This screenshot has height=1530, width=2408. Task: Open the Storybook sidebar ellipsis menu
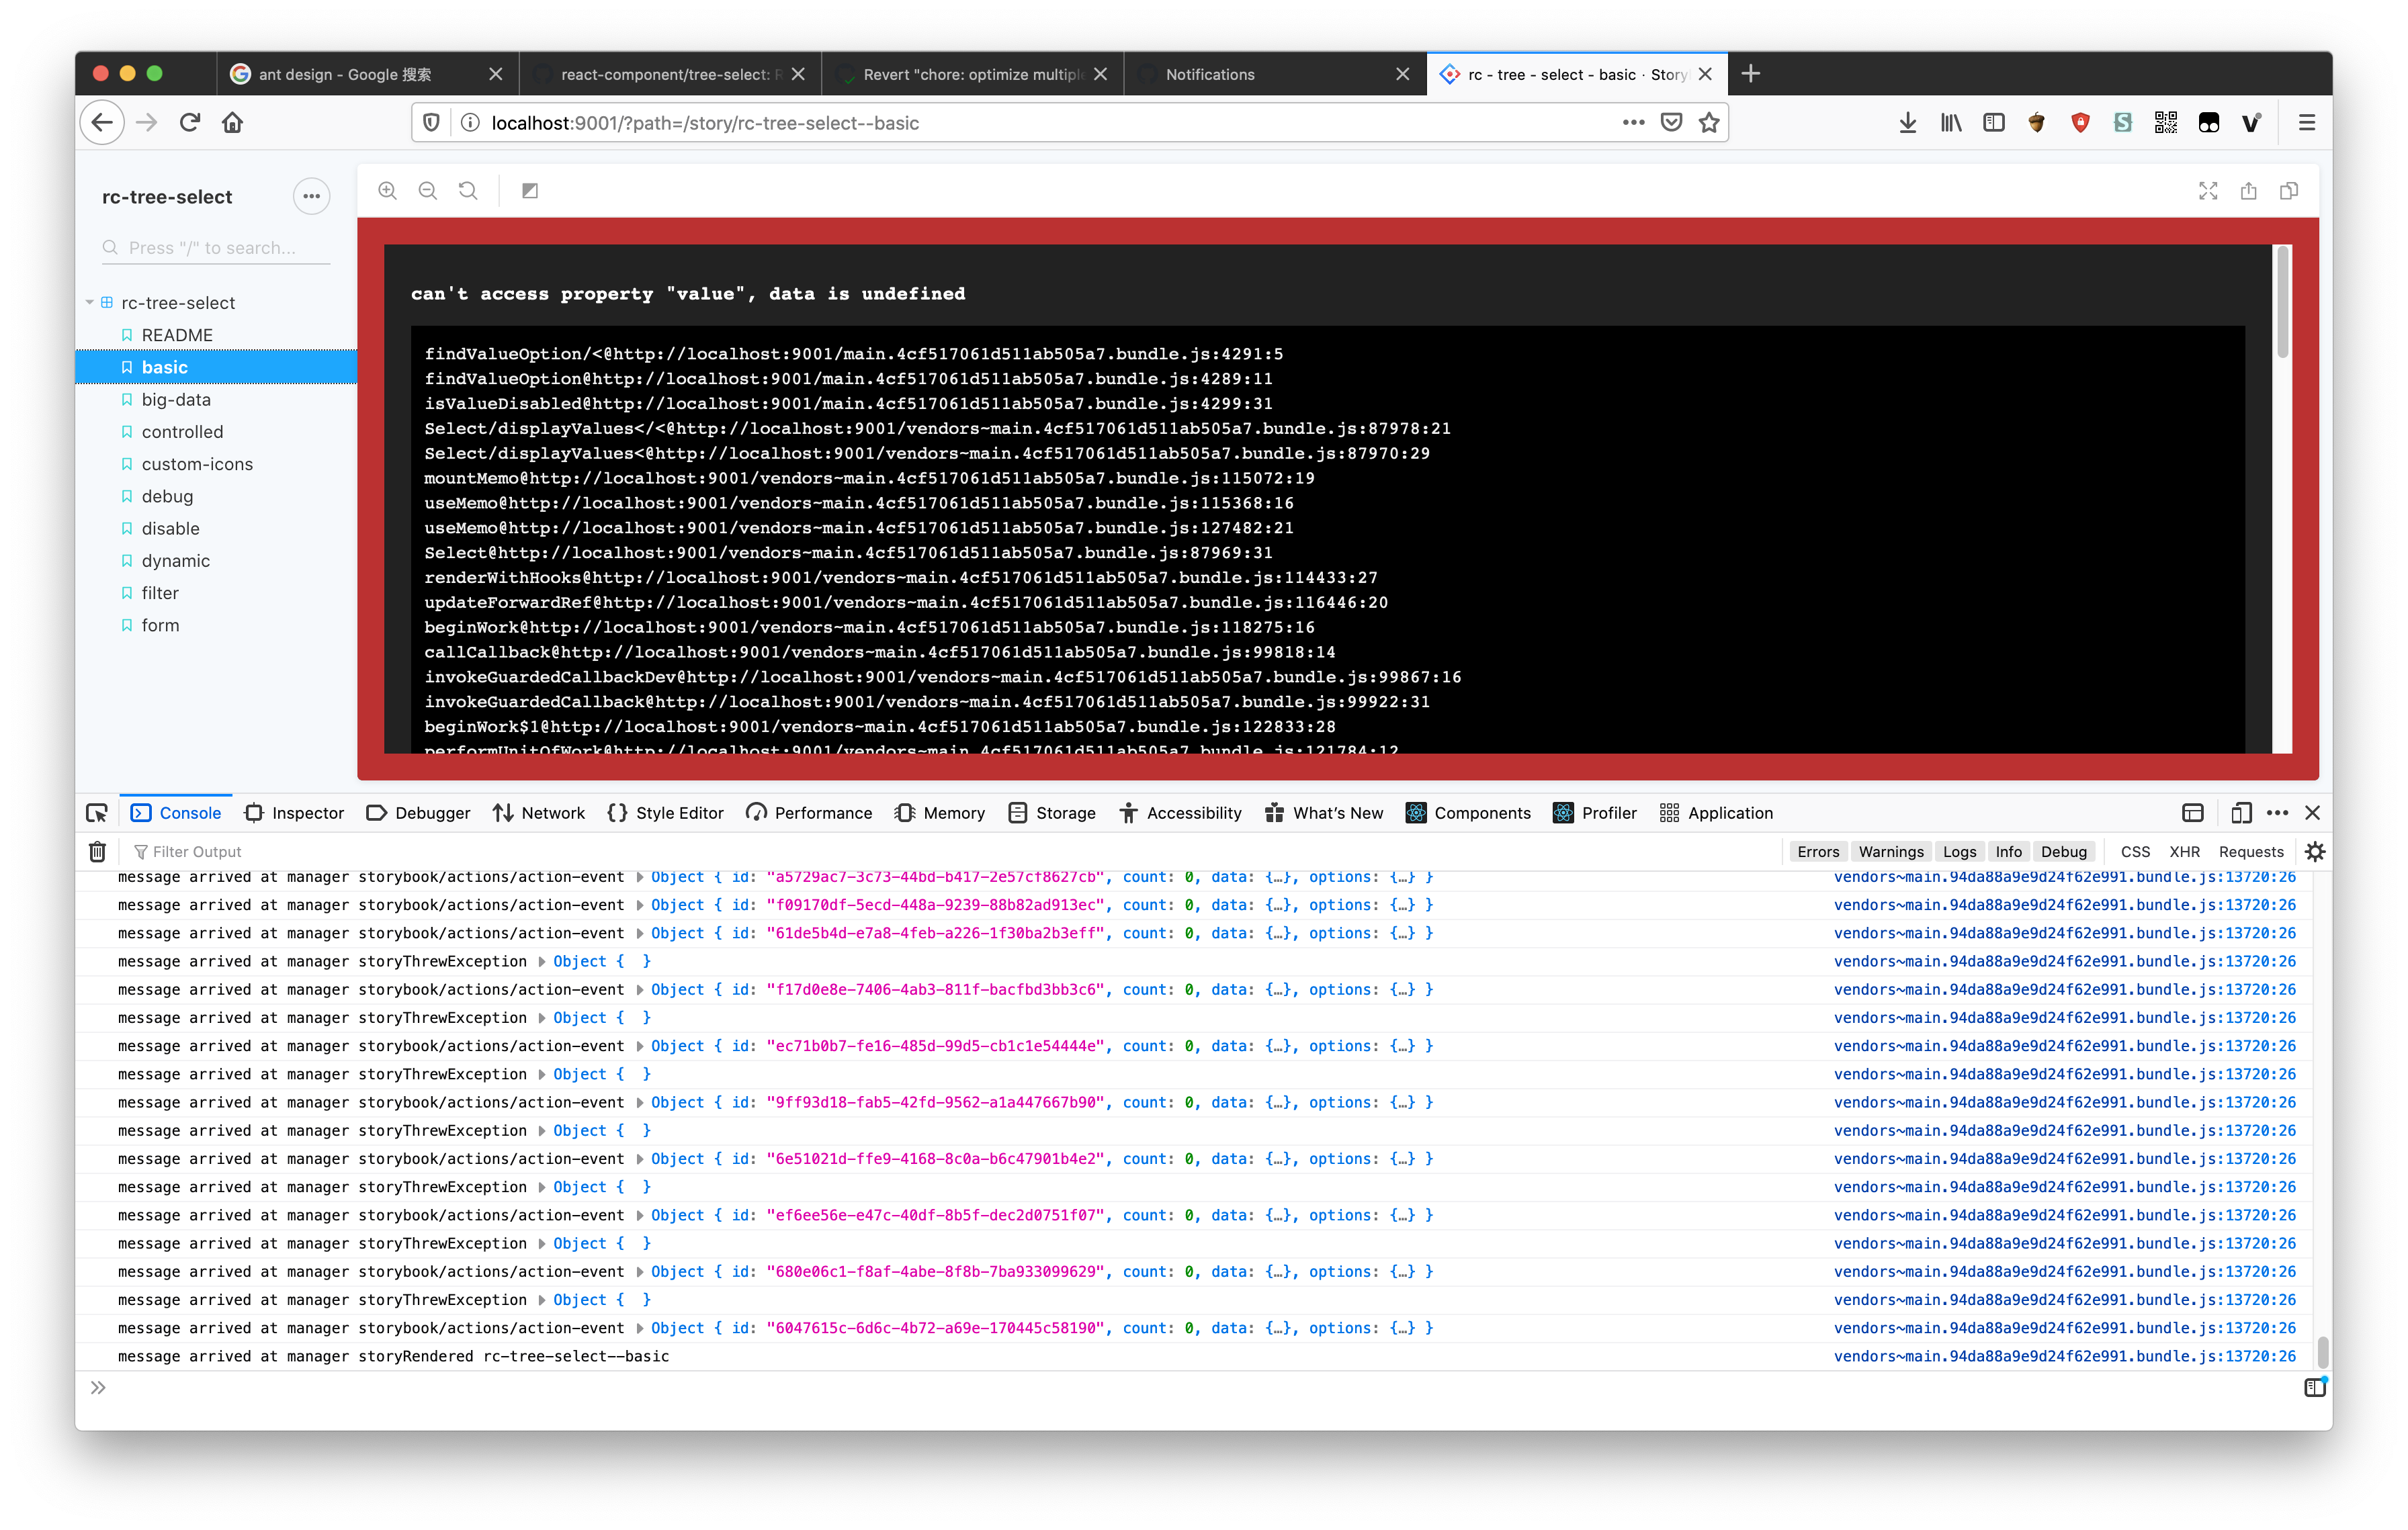click(311, 197)
